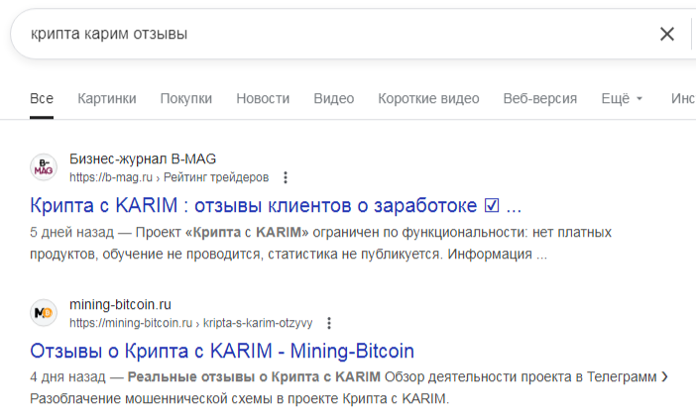Viewport: 696px width, 417px height.
Task: Click the chevron after 'проекта в Телеграмм'
Action: [x=664, y=377]
